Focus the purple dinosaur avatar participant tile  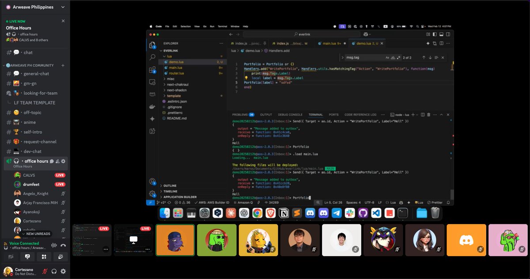[175, 240]
